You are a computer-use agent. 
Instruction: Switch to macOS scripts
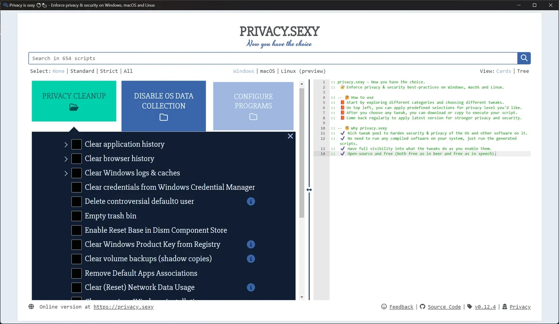[267, 71]
